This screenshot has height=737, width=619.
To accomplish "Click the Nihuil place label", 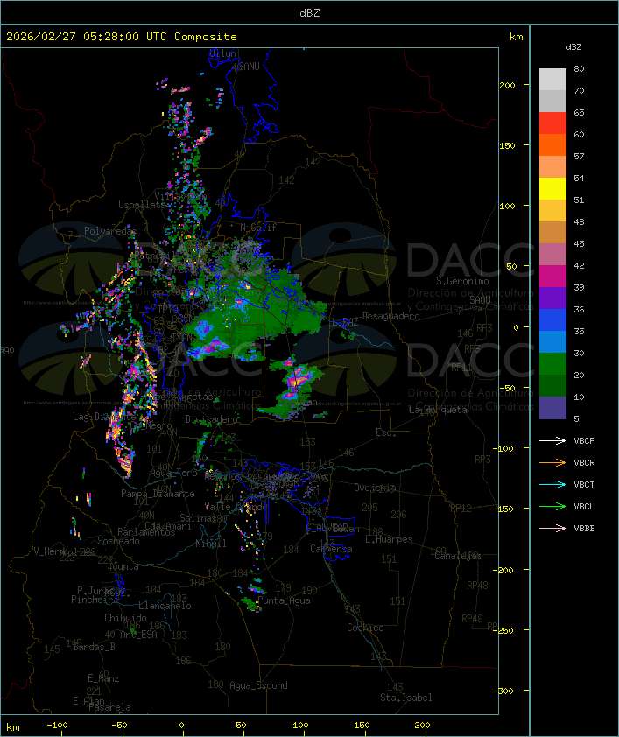I will click(211, 544).
